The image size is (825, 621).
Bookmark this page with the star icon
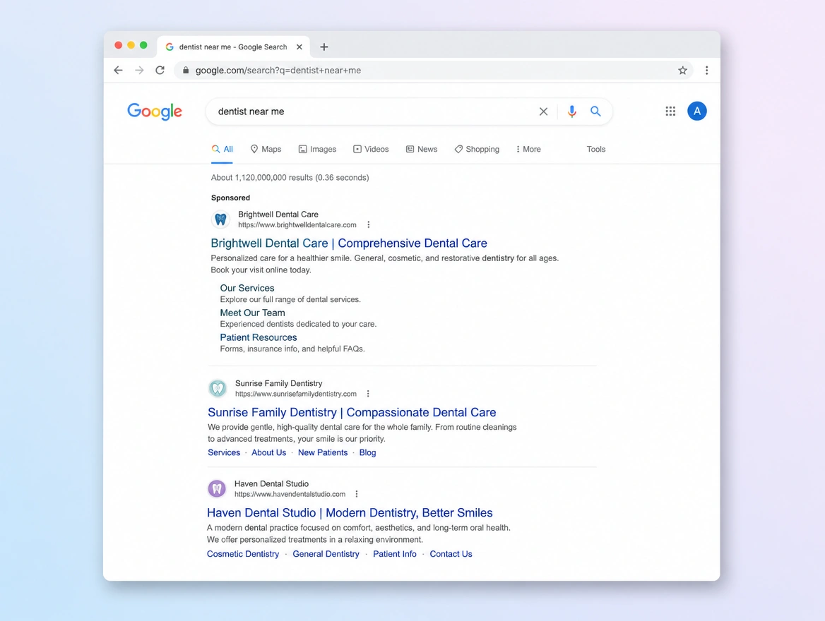pos(682,70)
